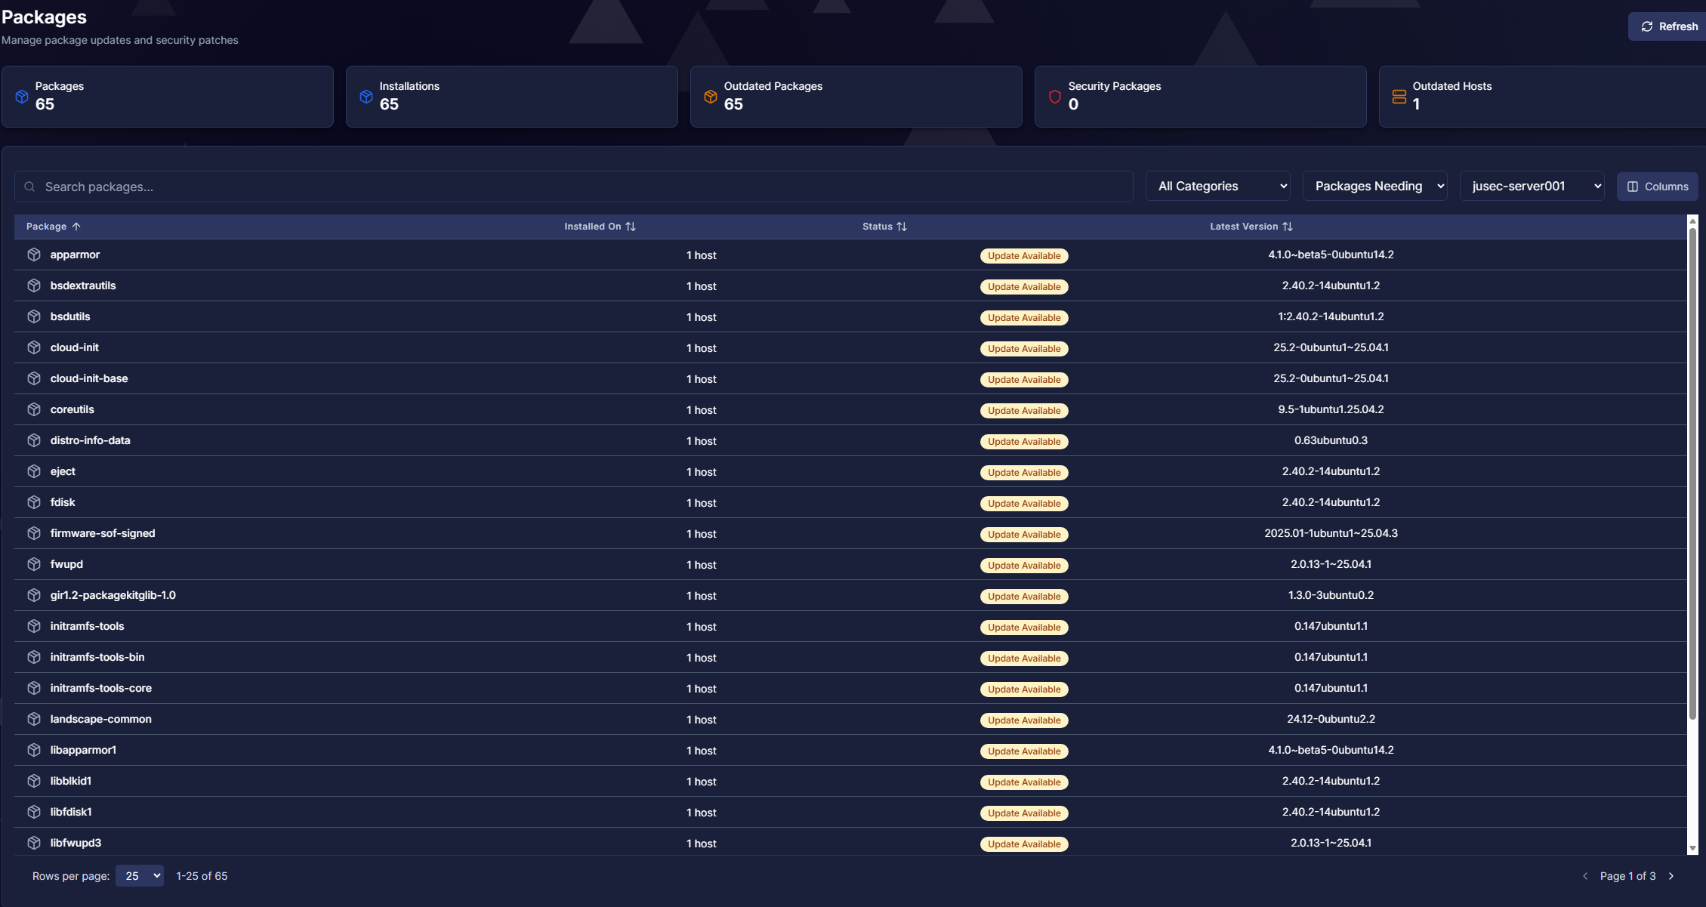
Task: Click the Security Packages shield icon
Action: tap(1054, 97)
